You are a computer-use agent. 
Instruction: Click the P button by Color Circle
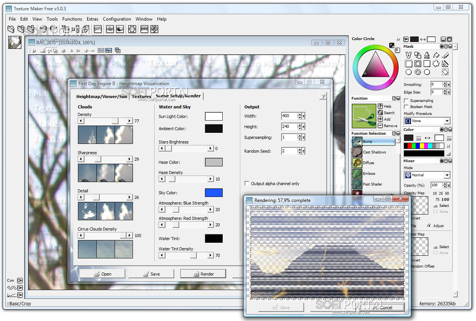coord(392,45)
